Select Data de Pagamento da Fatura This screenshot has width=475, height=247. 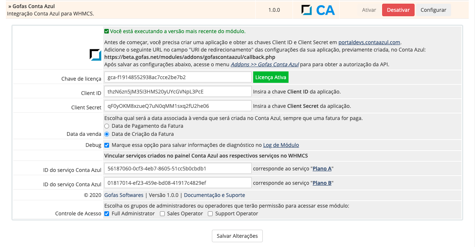(106, 126)
